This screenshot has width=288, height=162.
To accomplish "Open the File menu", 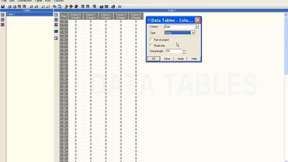I will 4,1.
